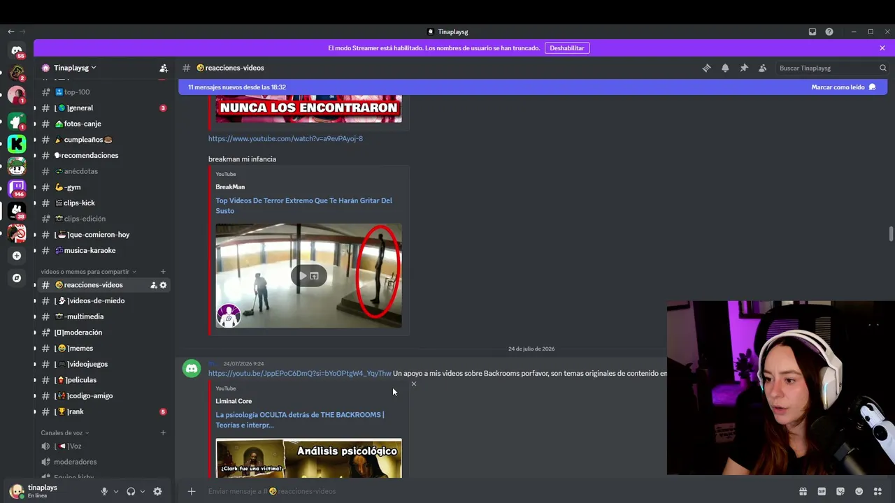Remove the Liminal Core embed
The height and width of the screenshot is (503, 895).
click(414, 384)
